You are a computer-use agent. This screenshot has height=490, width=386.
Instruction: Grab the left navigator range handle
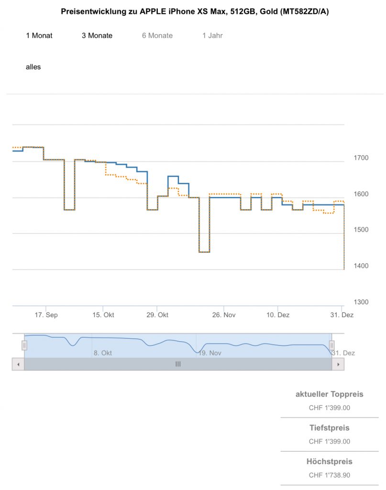pyautogui.click(x=24, y=345)
